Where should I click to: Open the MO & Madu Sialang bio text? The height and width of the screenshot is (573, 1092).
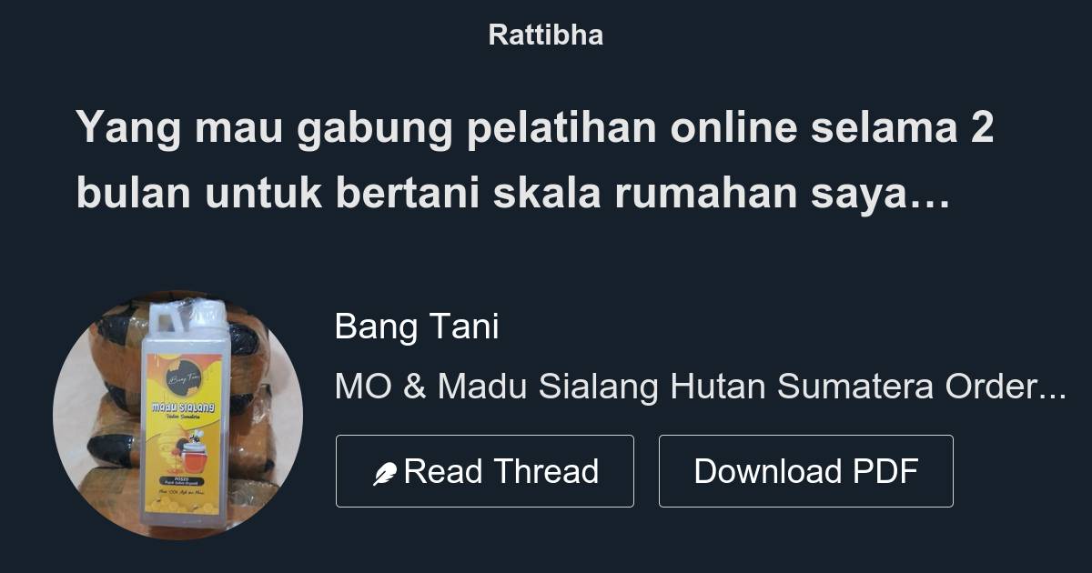(701, 387)
